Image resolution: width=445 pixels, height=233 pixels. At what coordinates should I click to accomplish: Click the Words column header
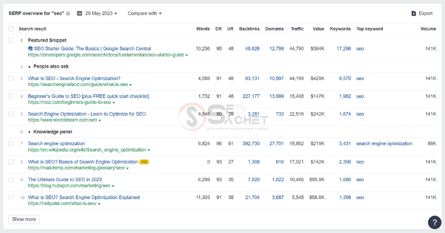(x=203, y=29)
